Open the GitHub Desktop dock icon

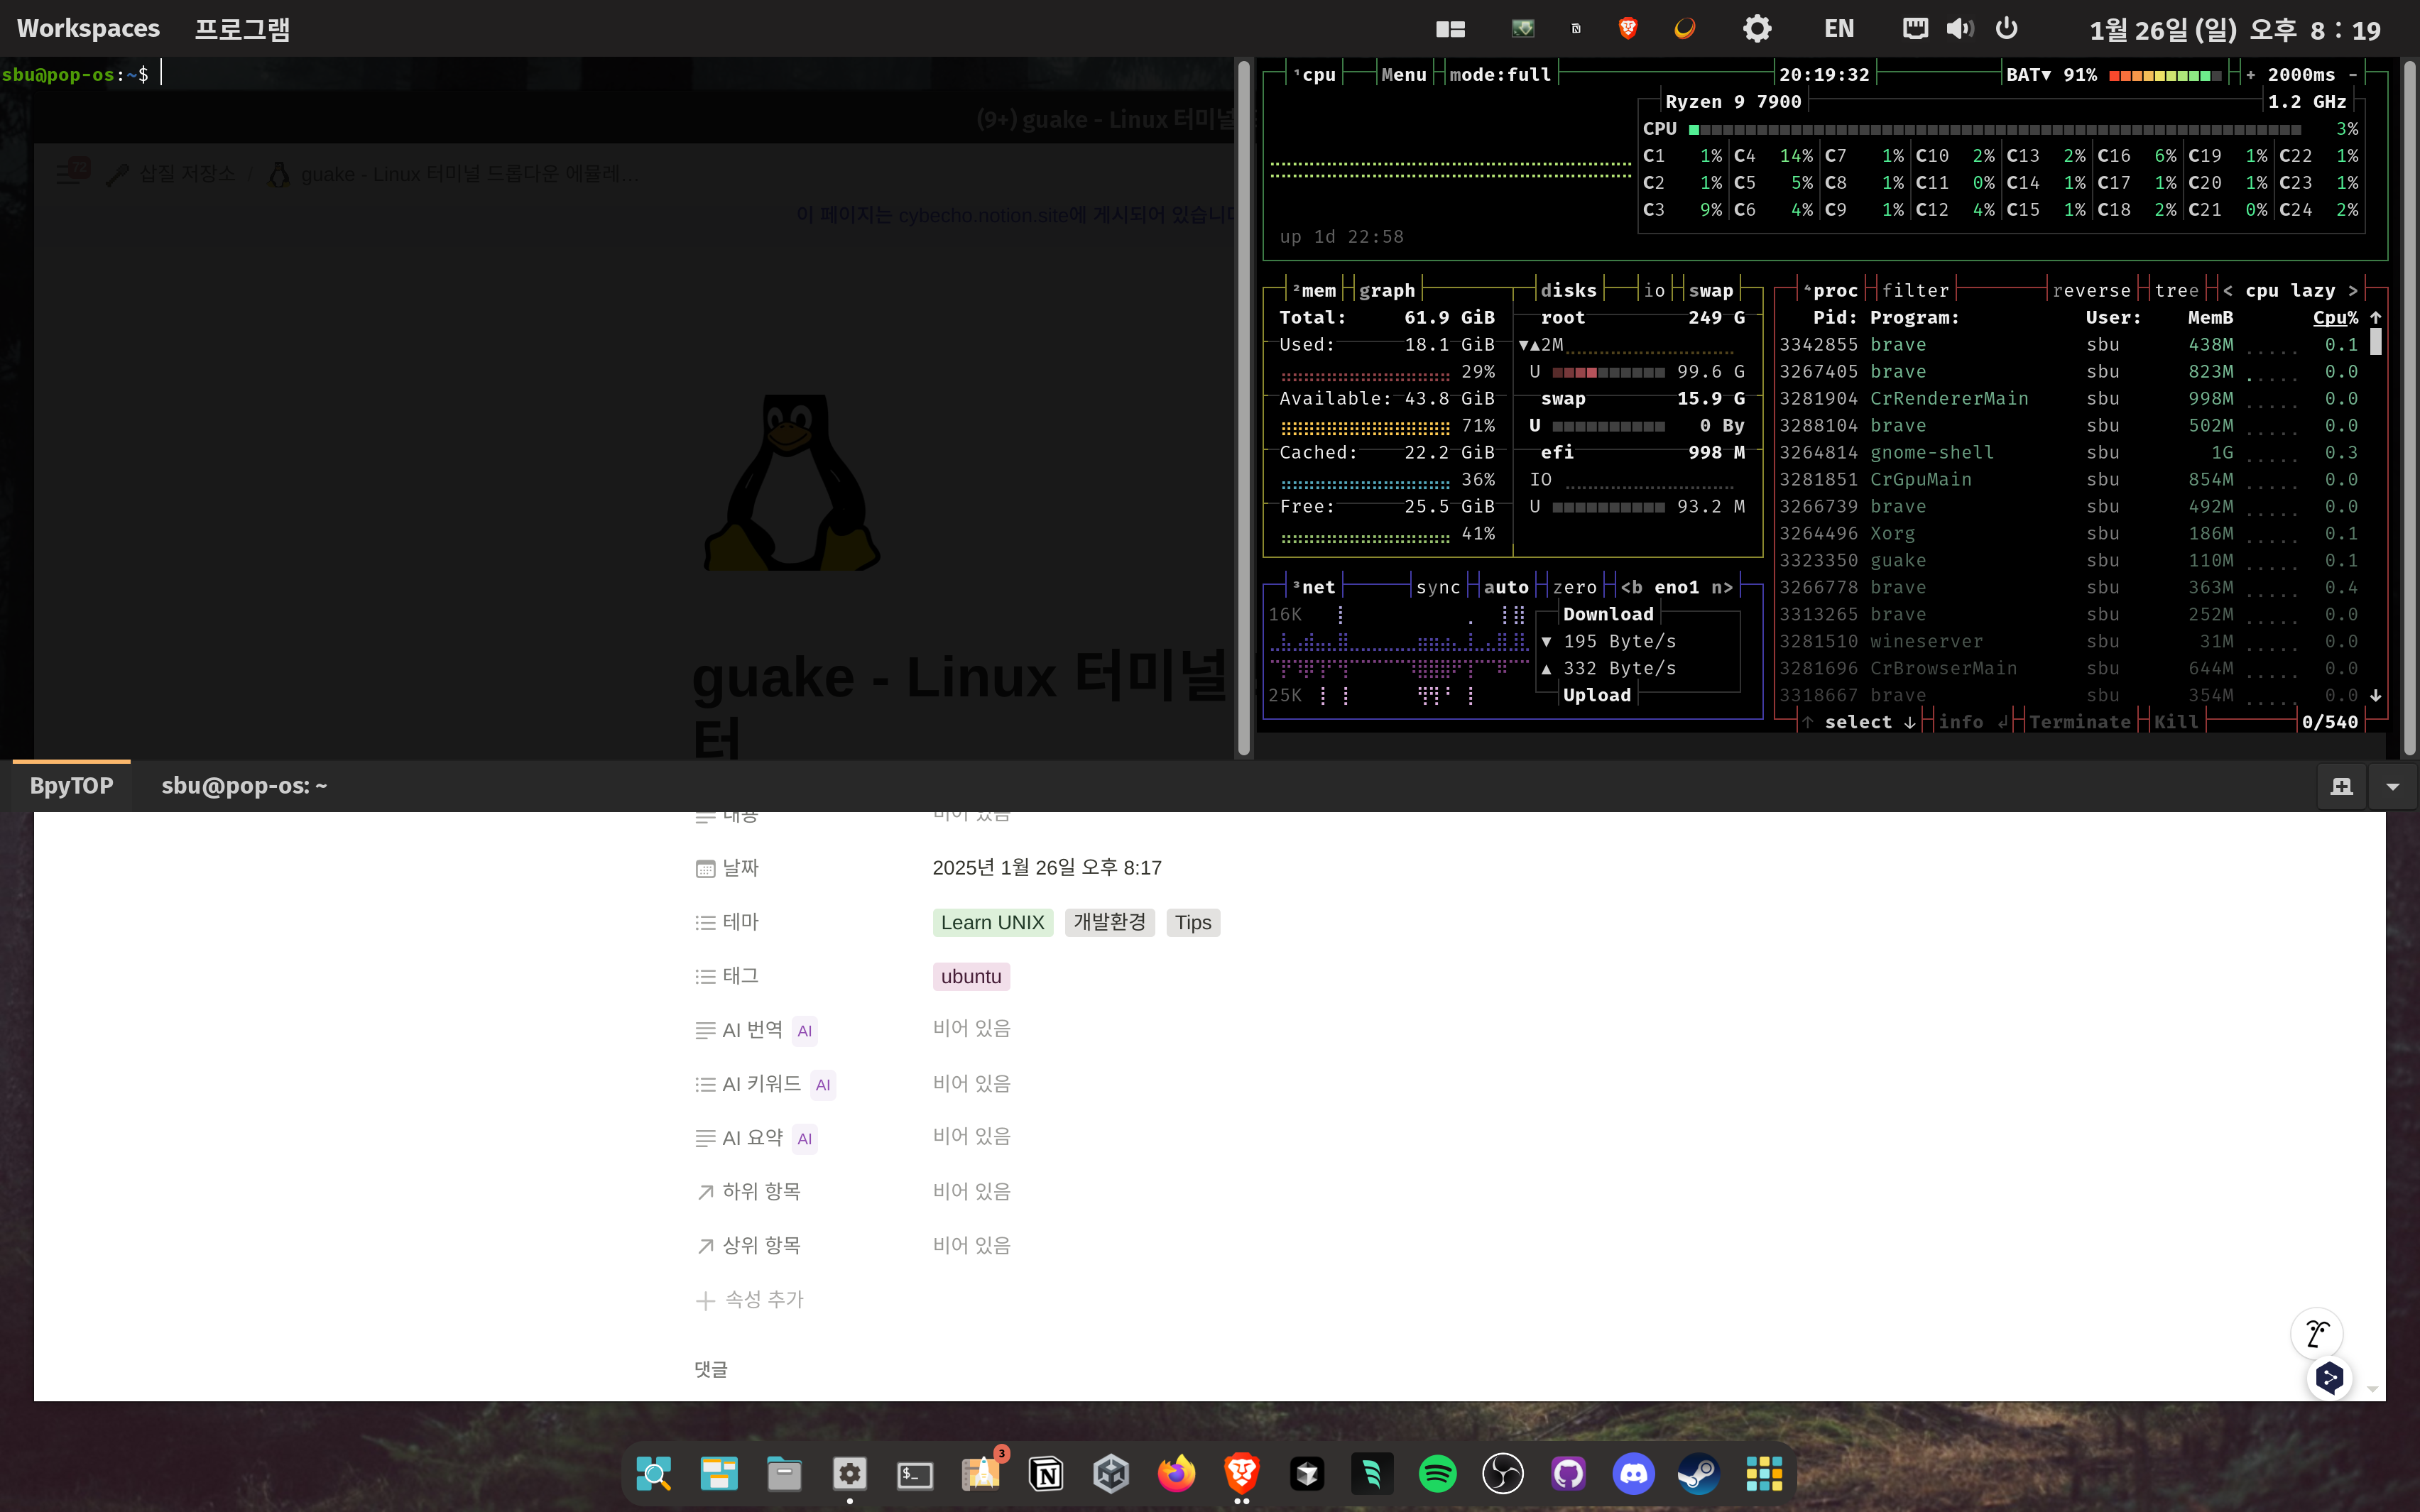tap(1568, 1473)
